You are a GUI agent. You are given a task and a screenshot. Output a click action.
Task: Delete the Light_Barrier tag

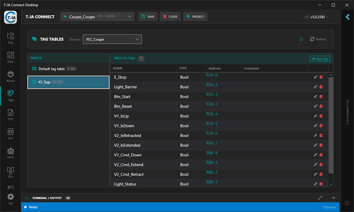(321, 87)
